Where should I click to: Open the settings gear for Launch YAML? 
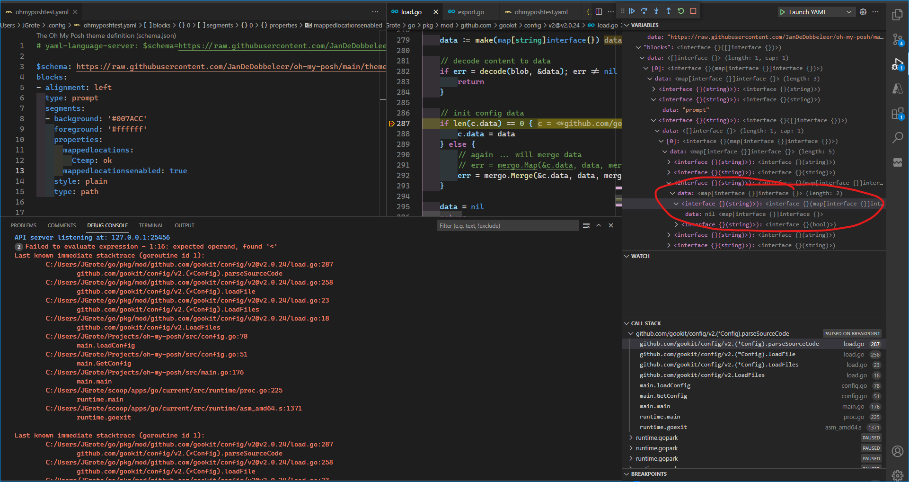click(863, 11)
